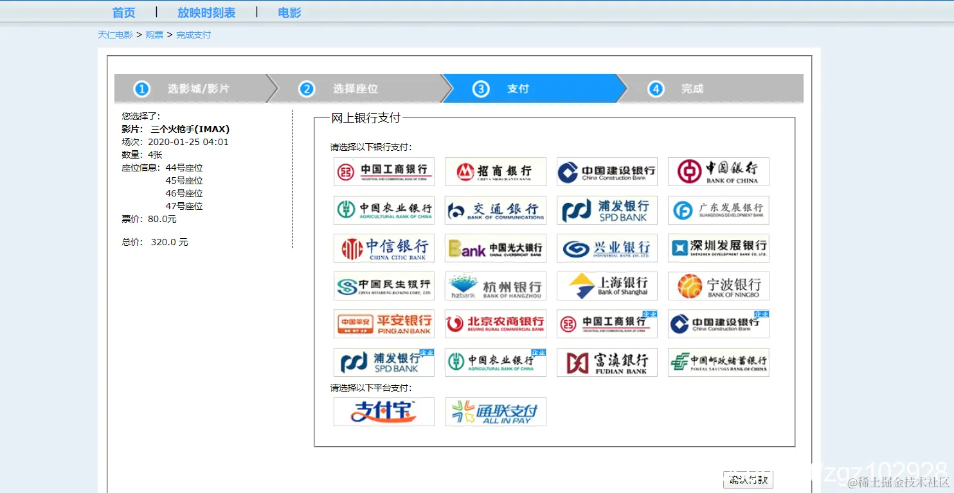Choose the 富滇银行 Fudian Bank logo

[607, 362]
